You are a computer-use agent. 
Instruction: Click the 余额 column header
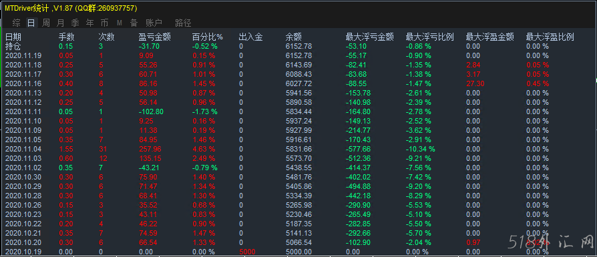(x=294, y=37)
